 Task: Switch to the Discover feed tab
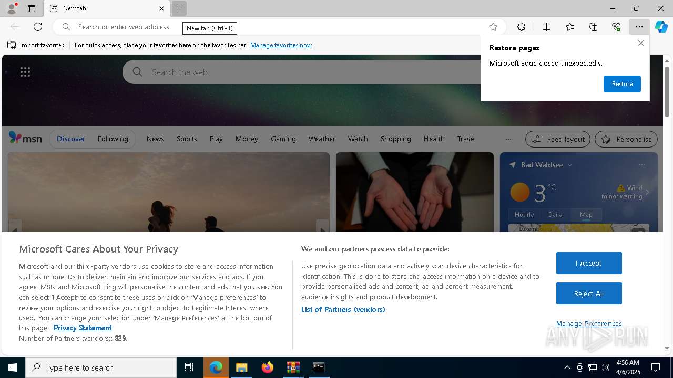click(71, 139)
